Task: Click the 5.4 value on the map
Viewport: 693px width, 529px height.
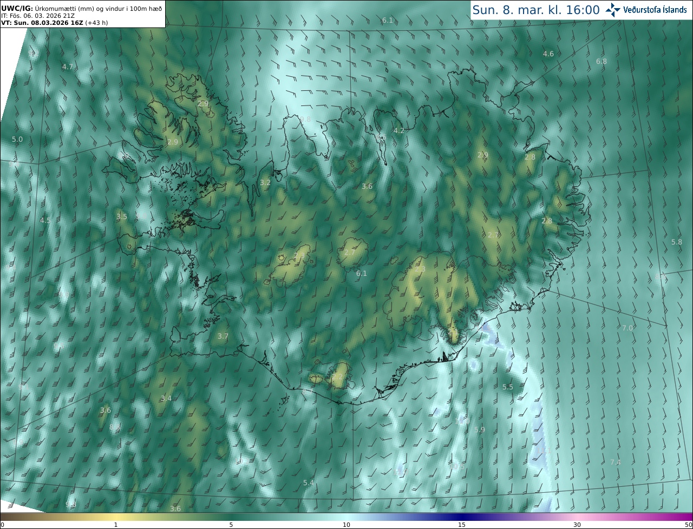Action: (309, 482)
